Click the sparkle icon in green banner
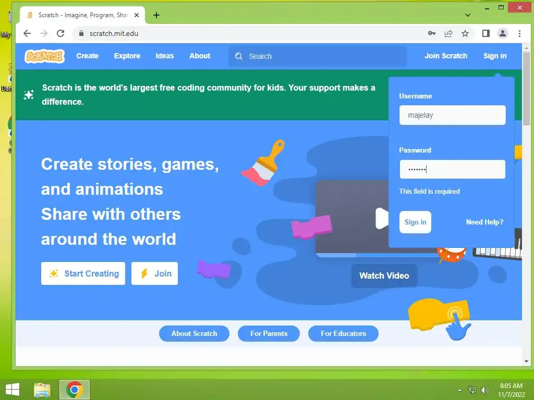This screenshot has width=534, height=400. click(29, 95)
